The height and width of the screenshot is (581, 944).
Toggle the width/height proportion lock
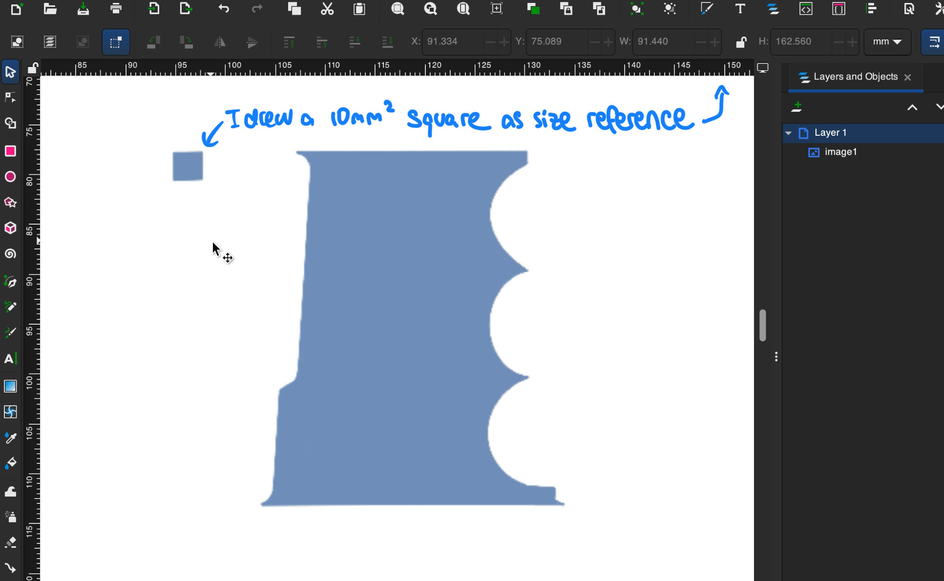[741, 42]
